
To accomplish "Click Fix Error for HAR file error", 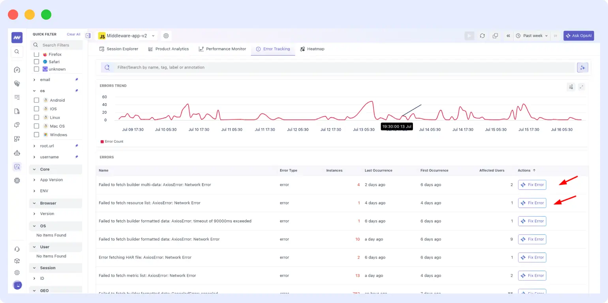I will click(532, 257).
